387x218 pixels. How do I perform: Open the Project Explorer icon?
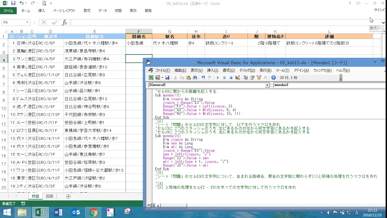[x=246, y=78]
